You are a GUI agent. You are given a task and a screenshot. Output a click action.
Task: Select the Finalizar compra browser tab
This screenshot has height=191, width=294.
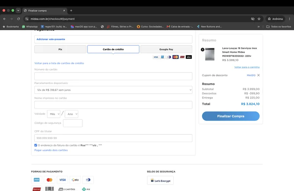click(45, 11)
